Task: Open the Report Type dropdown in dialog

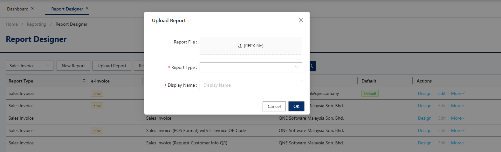Action: 251,67
